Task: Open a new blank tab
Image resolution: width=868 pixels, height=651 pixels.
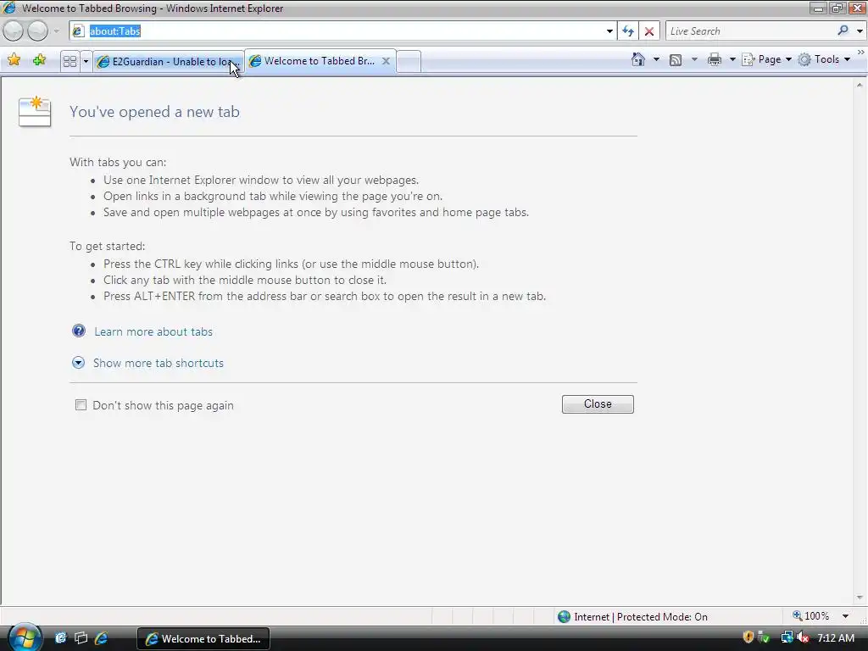Action: click(409, 61)
